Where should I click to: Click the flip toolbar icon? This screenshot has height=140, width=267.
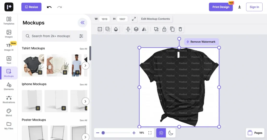coord(144,29)
